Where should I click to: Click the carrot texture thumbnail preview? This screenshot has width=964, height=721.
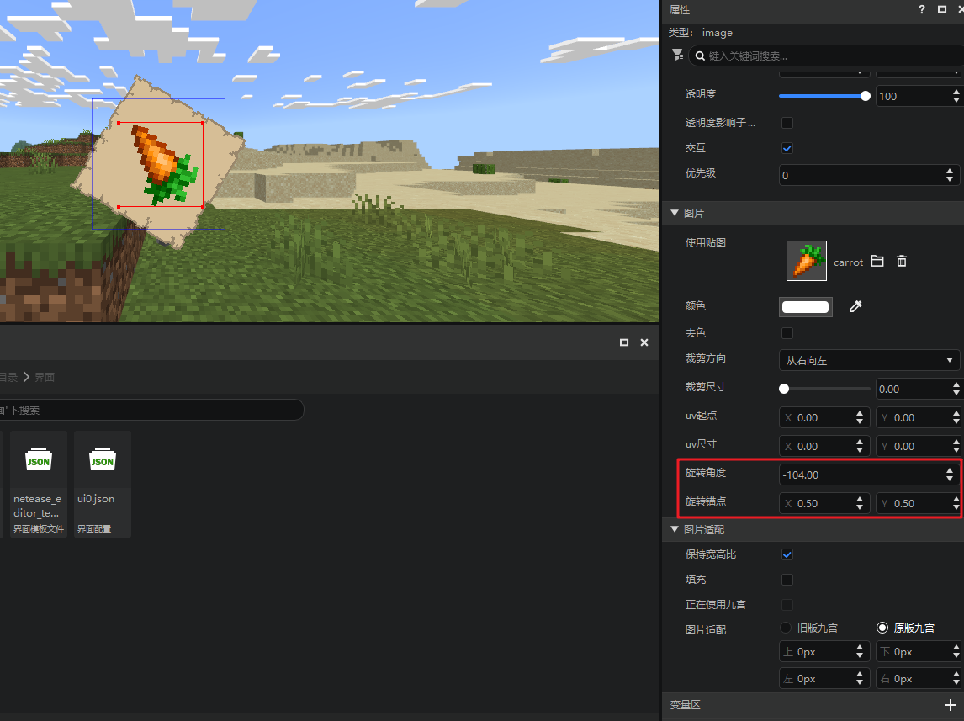coord(807,261)
